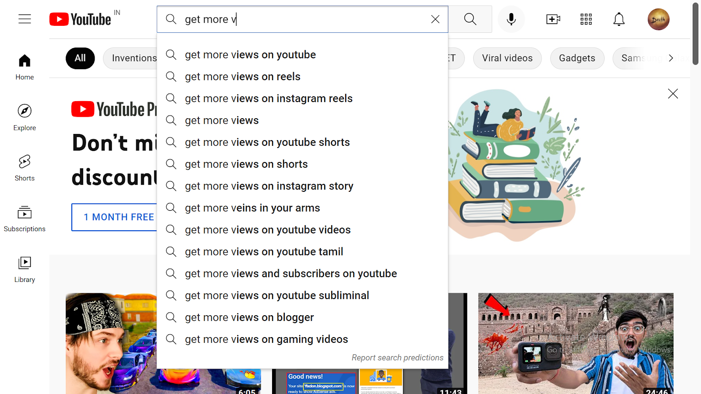Click the 1 MONTH FREE button

click(x=114, y=217)
